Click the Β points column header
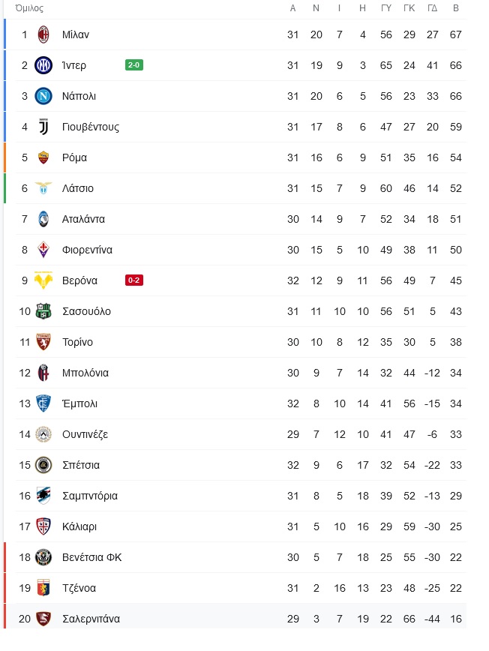 456,8
